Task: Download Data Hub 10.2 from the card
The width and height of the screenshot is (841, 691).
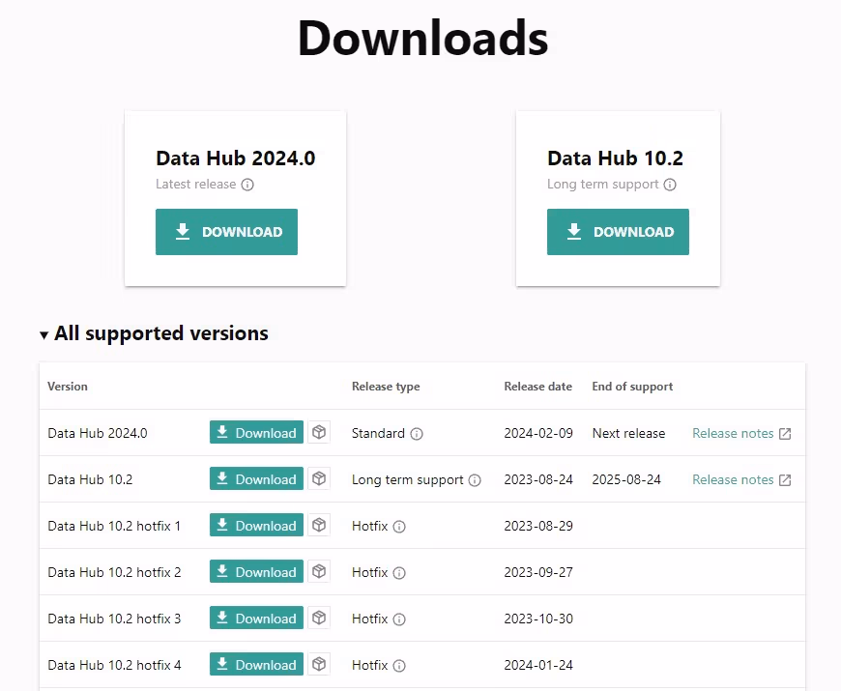Action: click(618, 232)
